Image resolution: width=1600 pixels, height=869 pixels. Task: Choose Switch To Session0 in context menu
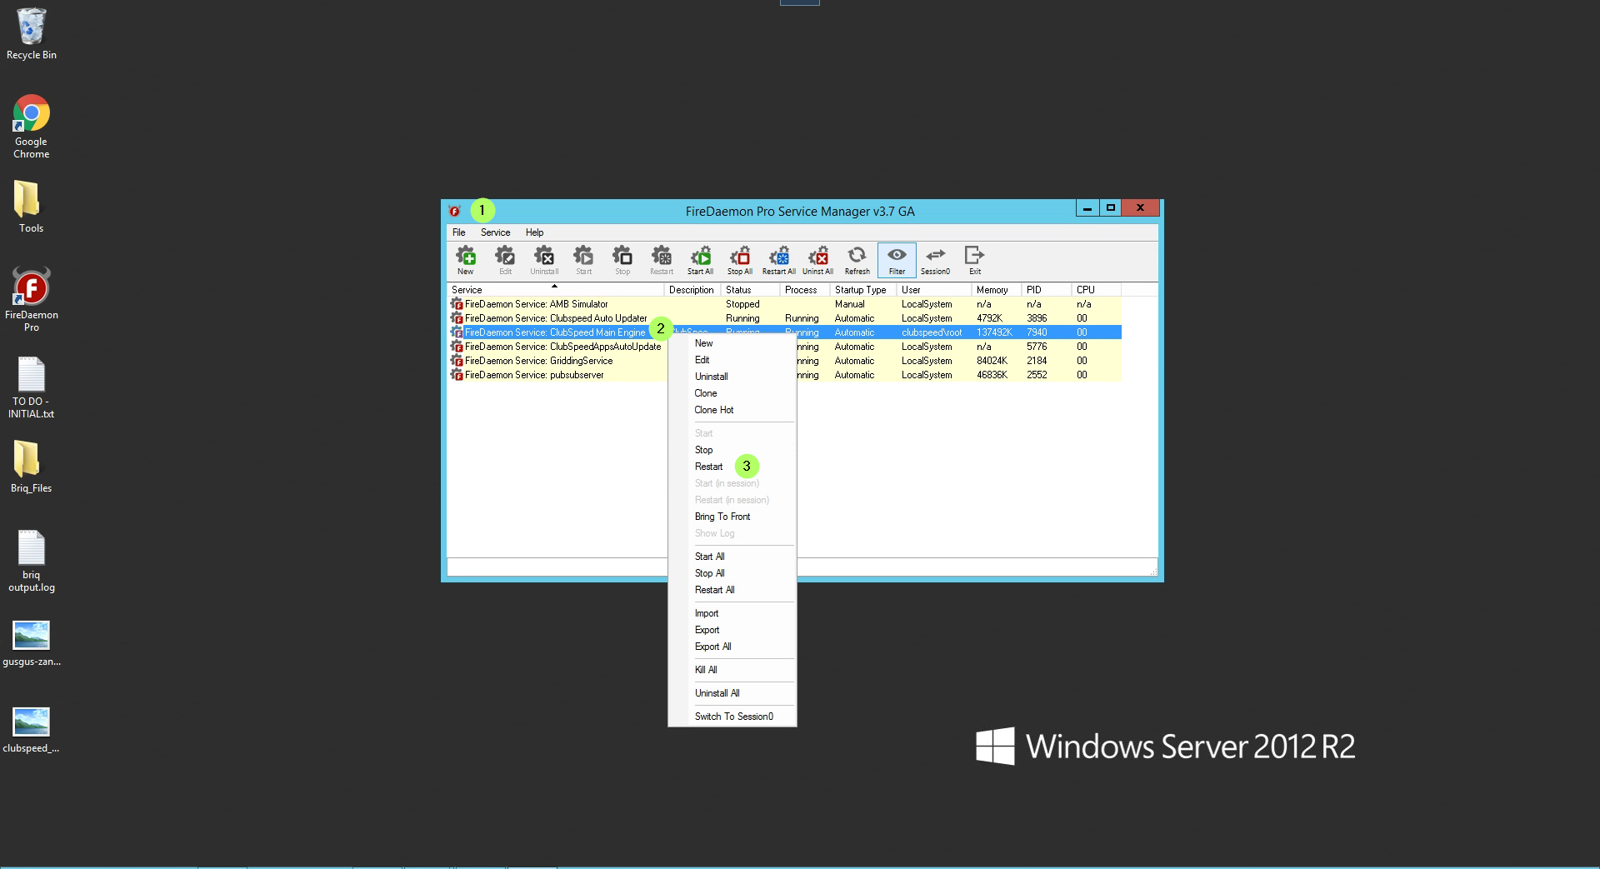pos(734,717)
